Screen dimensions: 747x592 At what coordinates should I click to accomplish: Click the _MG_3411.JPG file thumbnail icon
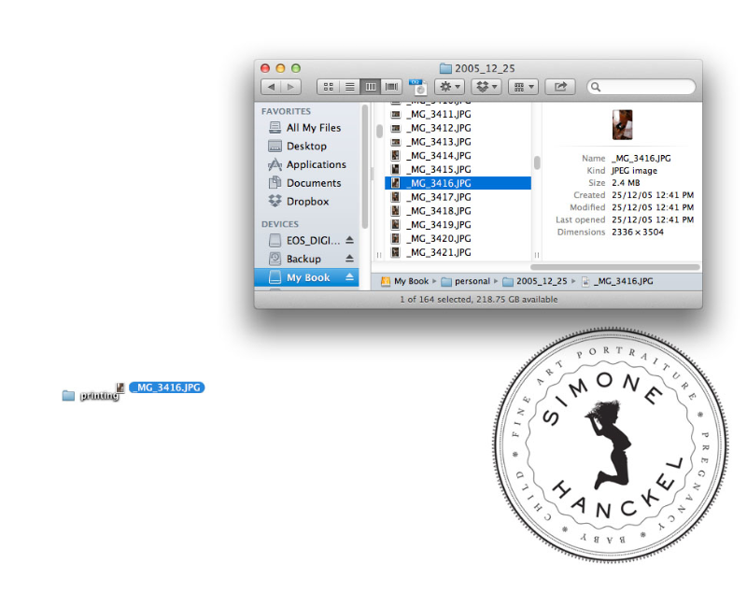click(x=395, y=114)
